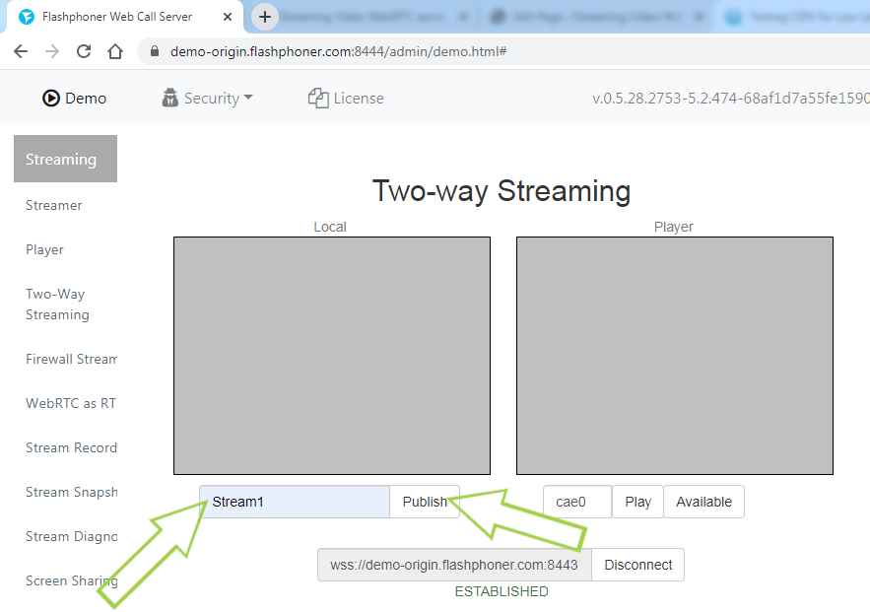The height and width of the screenshot is (612, 870).
Task: Open the Streamer example
Action: click(x=54, y=205)
